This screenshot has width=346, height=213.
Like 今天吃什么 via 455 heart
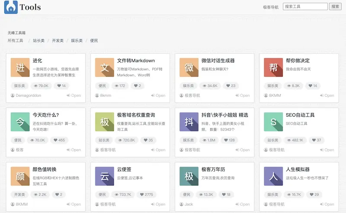[59, 140]
